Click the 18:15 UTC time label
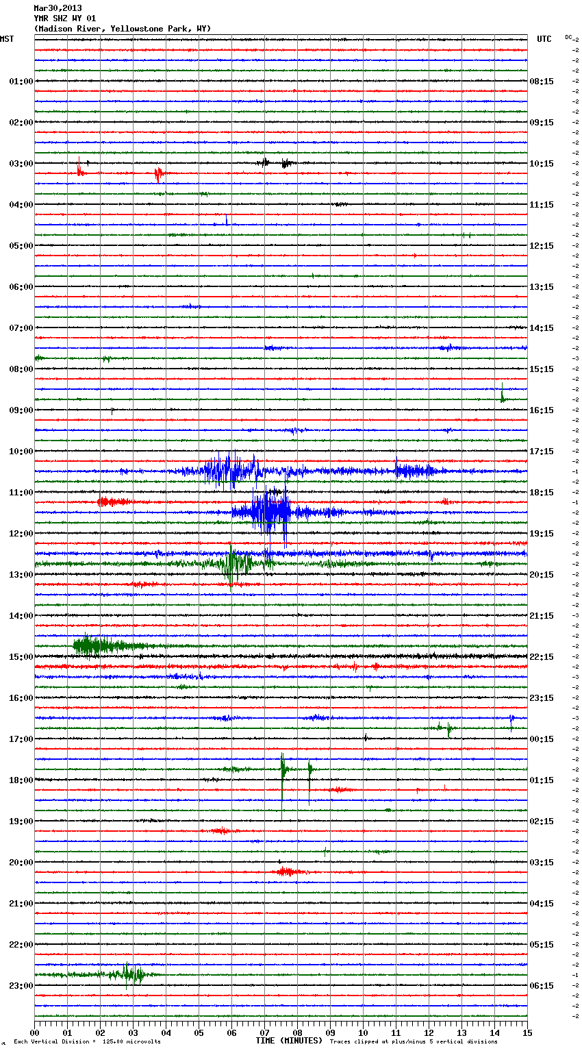582x1051 pixels. click(542, 493)
